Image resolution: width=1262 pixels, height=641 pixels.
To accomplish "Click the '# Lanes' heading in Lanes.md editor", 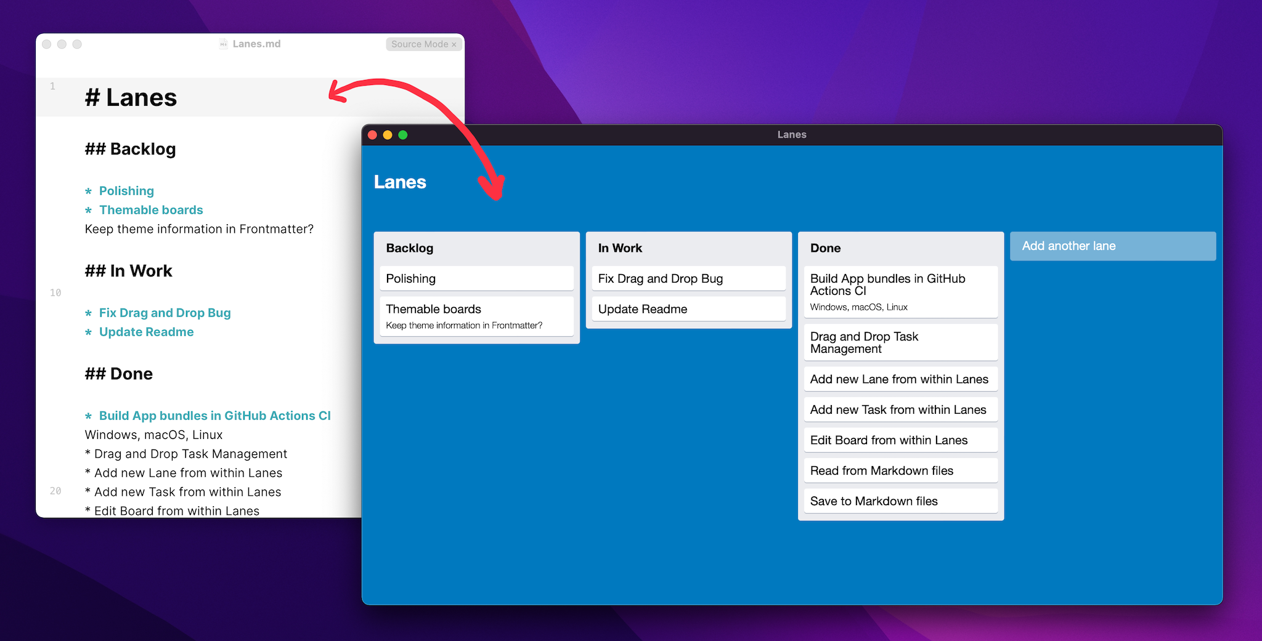I will [131, 97].
